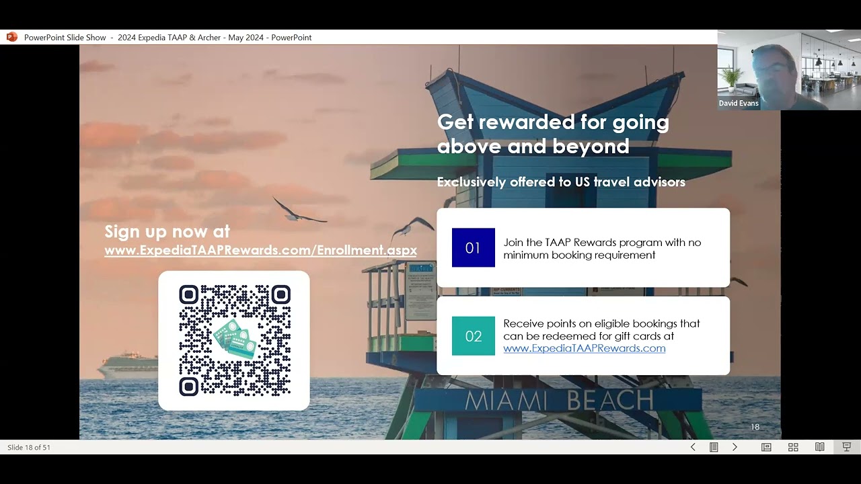This screenshot has height=484, width=861.
Task: Go to the previous slide arrow
Action: tap(693, 447)
